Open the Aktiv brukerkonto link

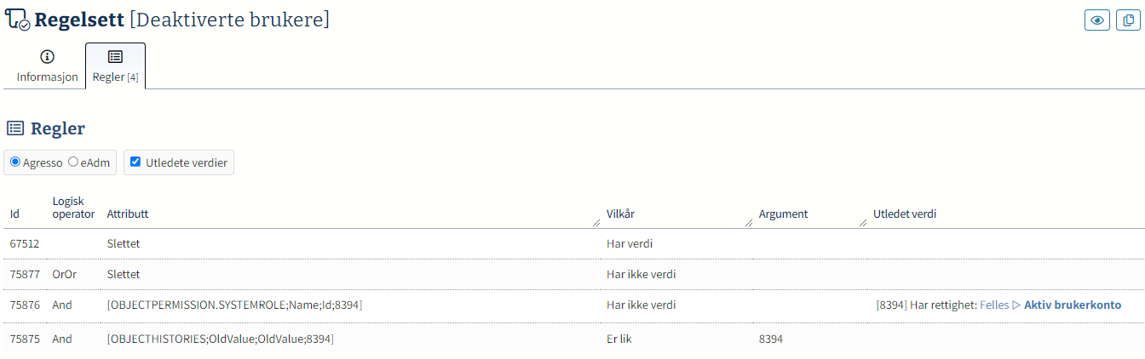(x=1073, y=305)
